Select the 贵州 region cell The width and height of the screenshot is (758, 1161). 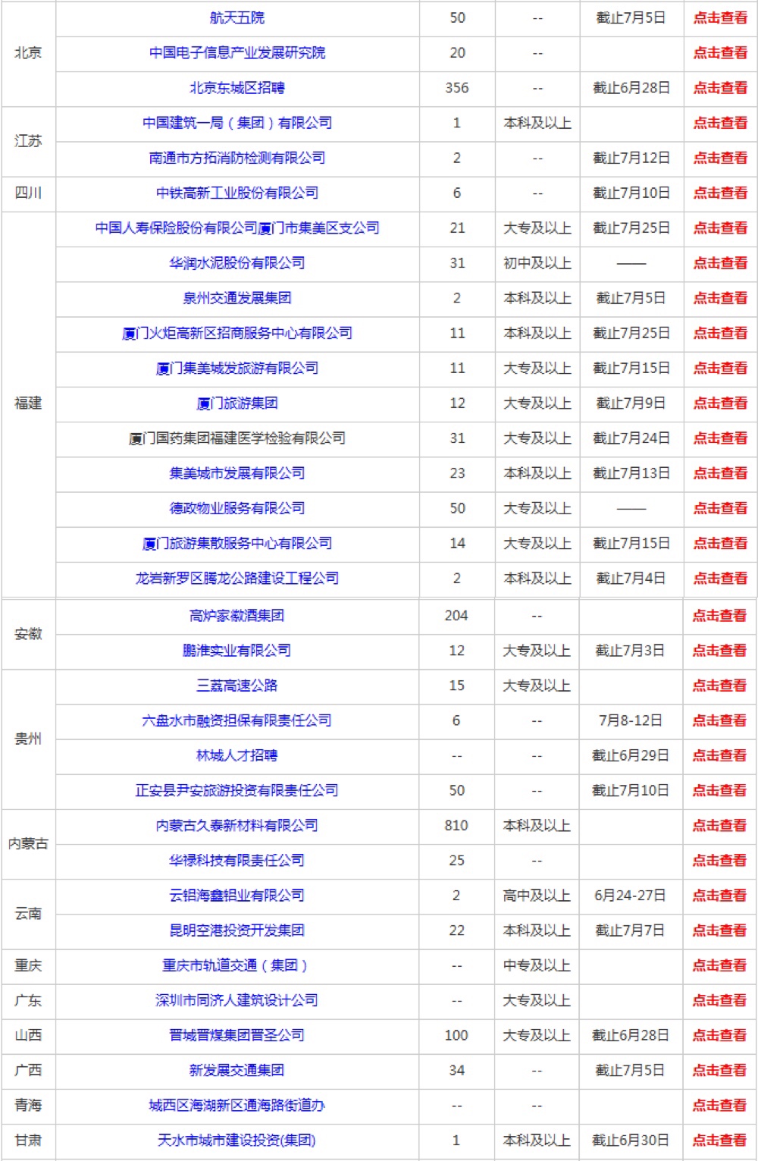click(28, 738)
